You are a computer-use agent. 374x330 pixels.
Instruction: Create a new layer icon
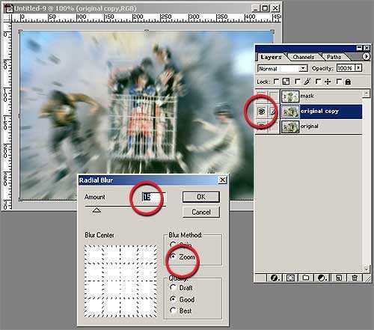coord(339,278)
